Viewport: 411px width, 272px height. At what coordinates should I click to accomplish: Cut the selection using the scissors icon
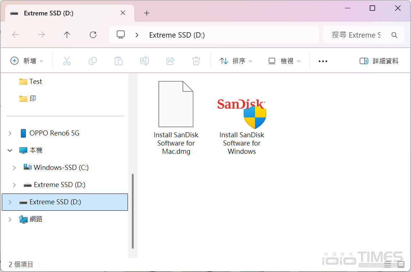coord(66,61)
